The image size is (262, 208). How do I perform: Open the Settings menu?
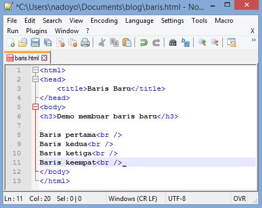point(172,21)
